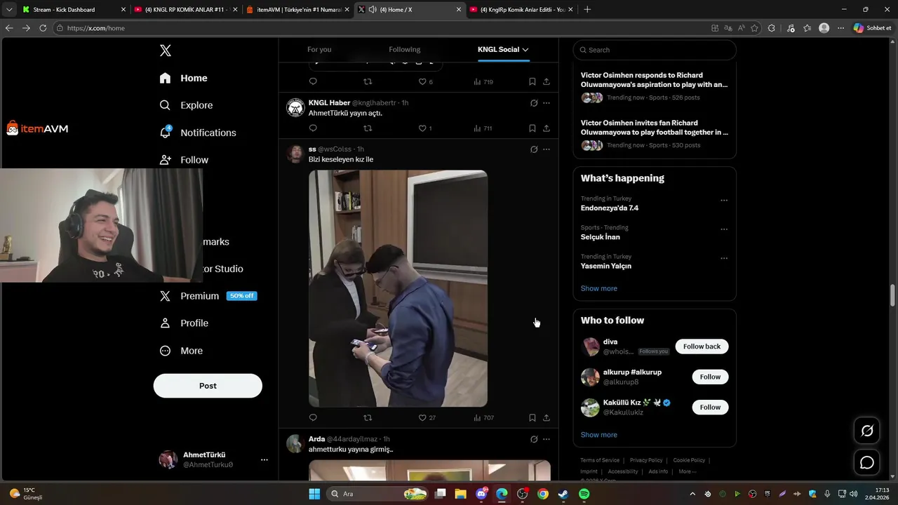The image size is (898, 505).
Task: Open Explore from the sidebar
Action: (186, 105)
